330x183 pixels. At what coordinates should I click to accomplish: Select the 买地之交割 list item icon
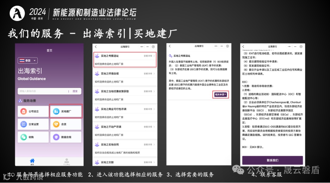(x=97, y=162)
